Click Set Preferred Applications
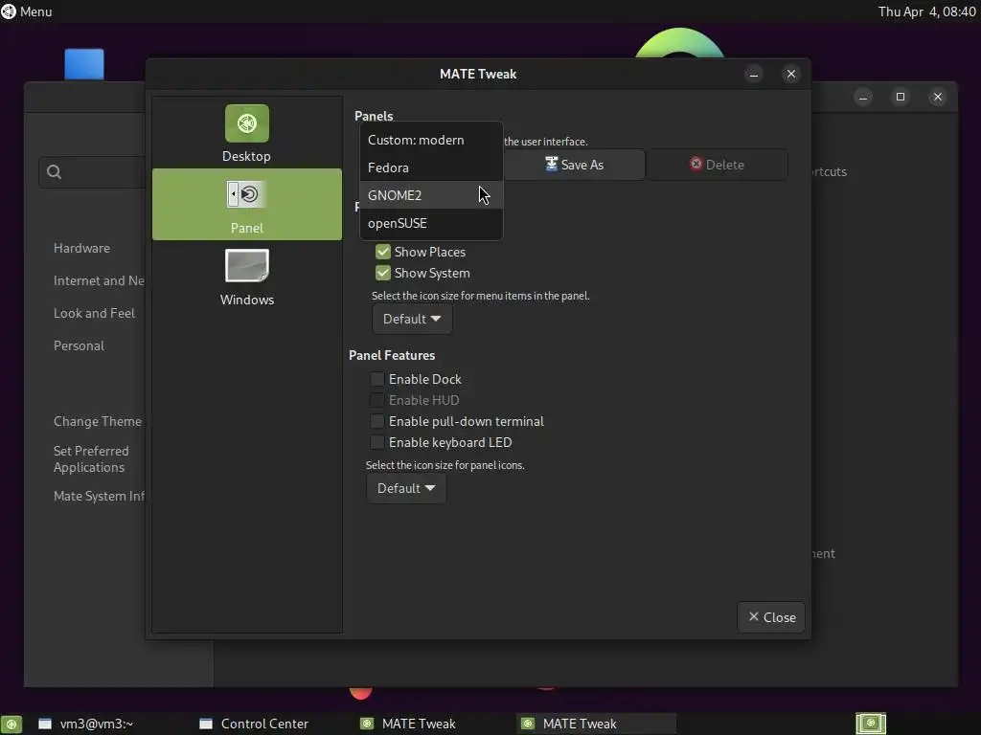Screen dimensions: 981x735 [91, 458]
